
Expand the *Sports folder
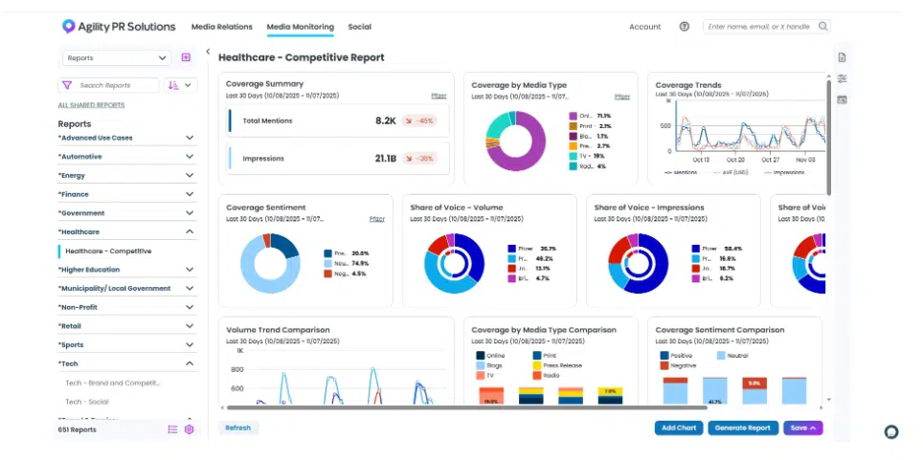click(x=190, y=344)
